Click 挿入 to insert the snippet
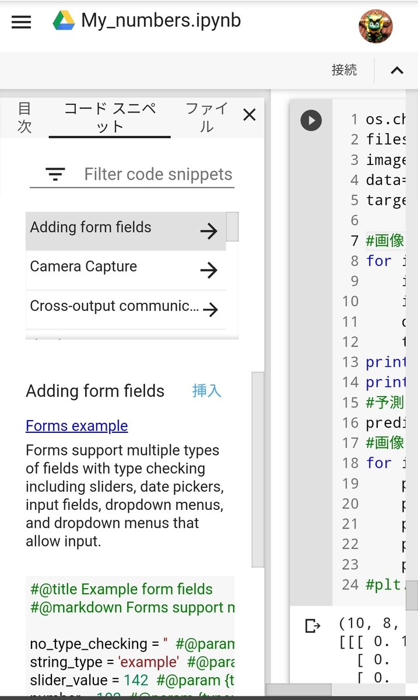The image size is (418, 700). tap(207, 391)
